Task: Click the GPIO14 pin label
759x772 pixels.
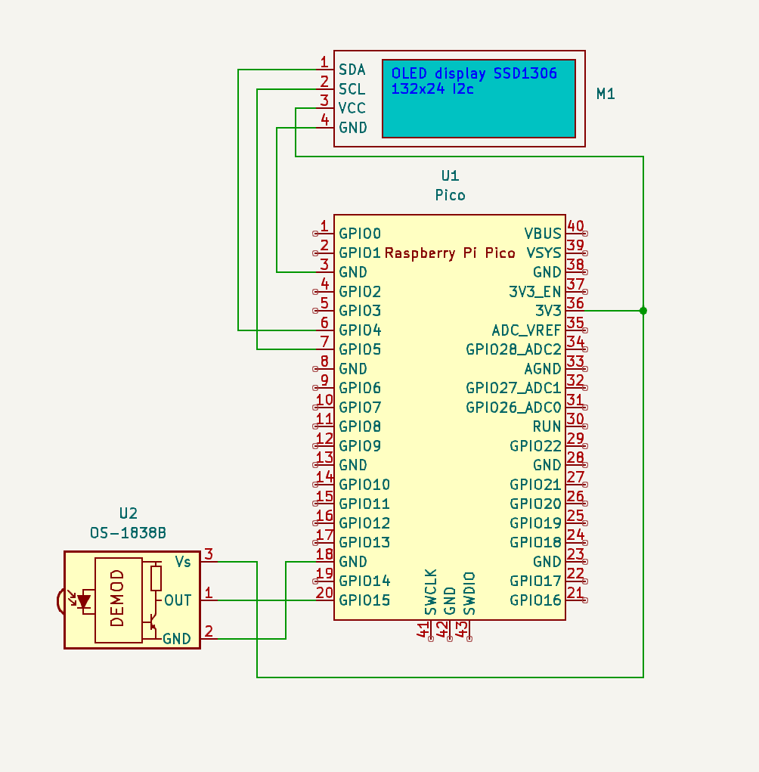Action: pyautogui.click(x=364, y=581)
